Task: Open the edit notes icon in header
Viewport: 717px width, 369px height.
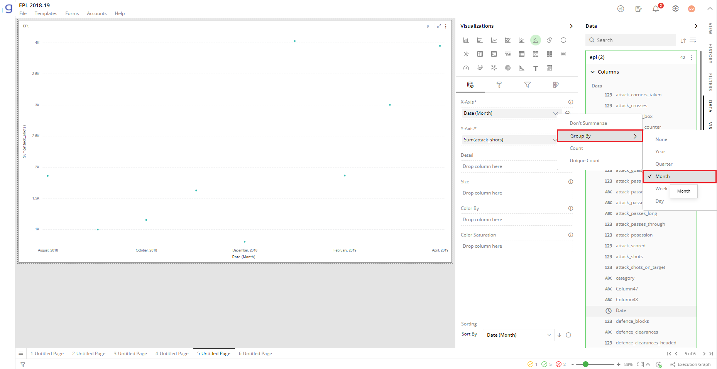Action: tap(638, 8)
